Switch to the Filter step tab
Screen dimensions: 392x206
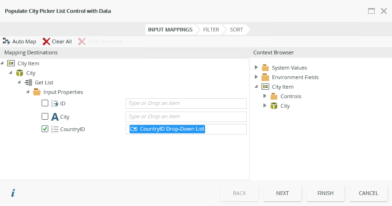pyautogui.click(x=211, y=30)
